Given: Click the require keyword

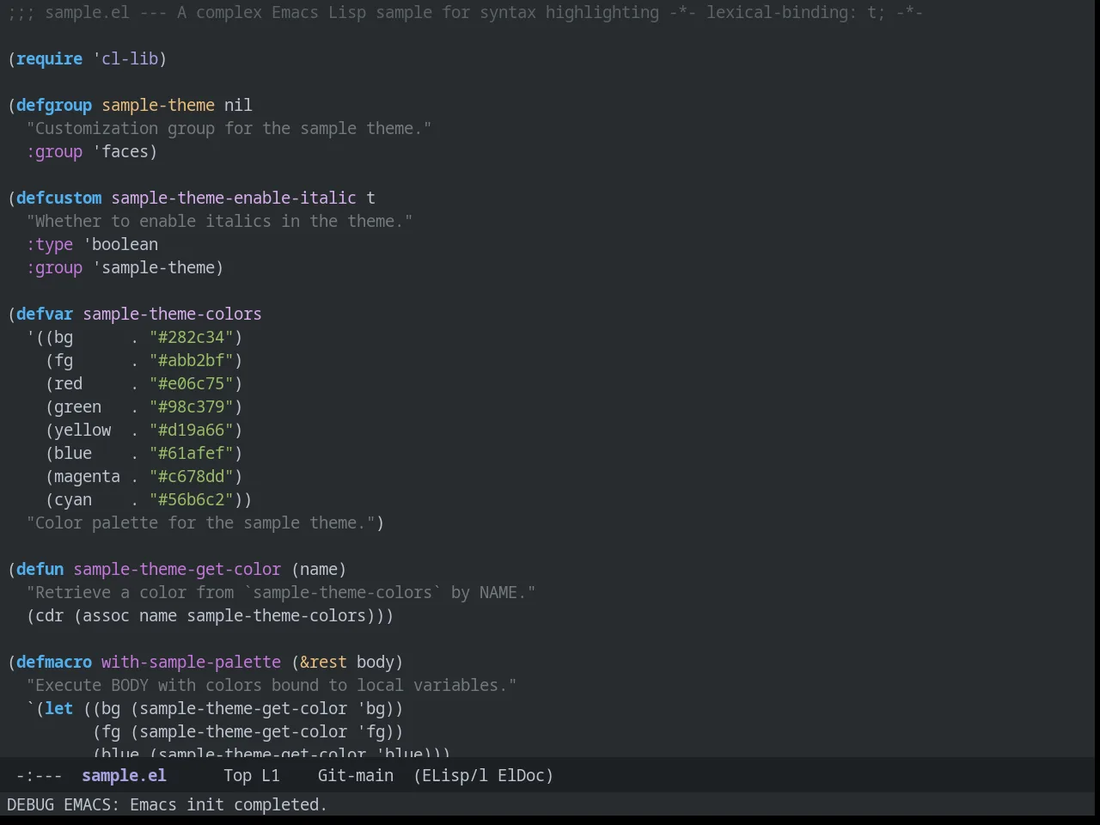Looking at the screenshot, I should click(x=49, y=58).
